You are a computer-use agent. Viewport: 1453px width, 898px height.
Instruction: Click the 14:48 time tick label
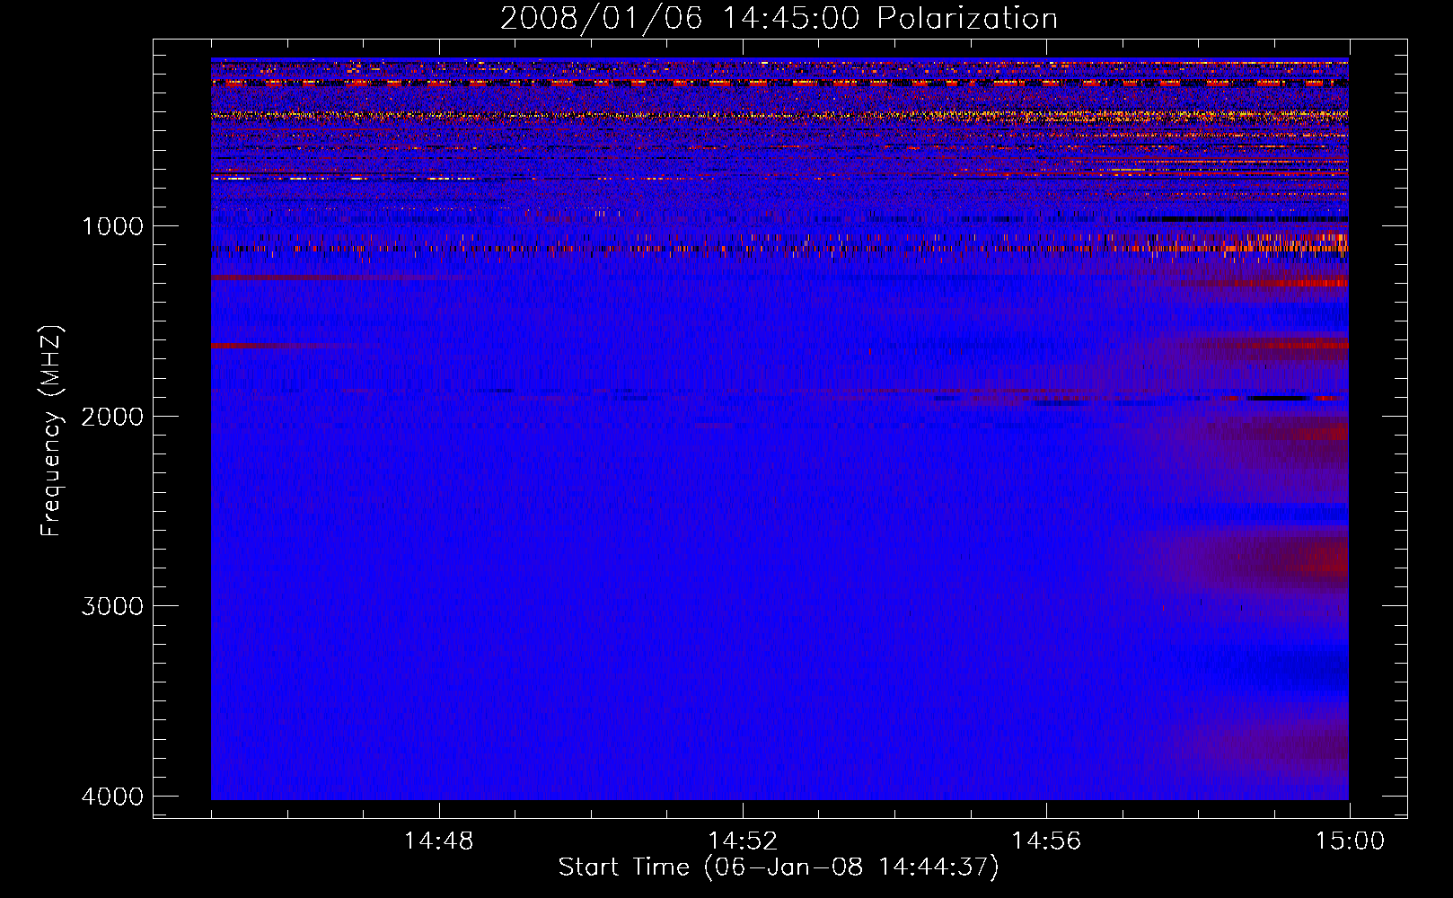click(x=438, y=841)
